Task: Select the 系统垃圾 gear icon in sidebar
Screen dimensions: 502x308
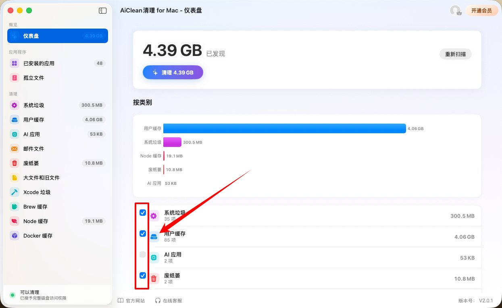Action: (x=15, y=105)
